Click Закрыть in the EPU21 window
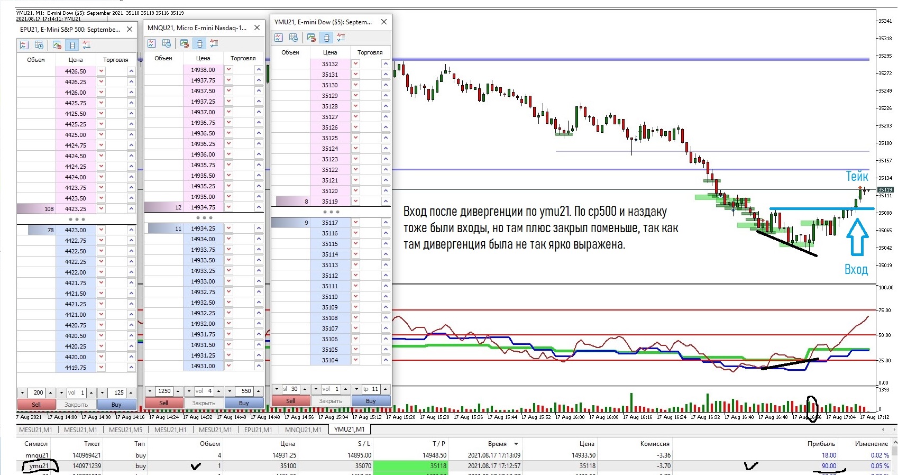The image size is (898, 475). coord(76,405)
